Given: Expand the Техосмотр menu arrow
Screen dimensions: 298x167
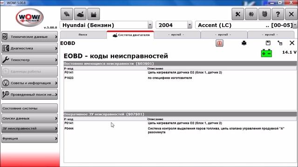Looking at the screenshot, I should (x=56, y=60).
